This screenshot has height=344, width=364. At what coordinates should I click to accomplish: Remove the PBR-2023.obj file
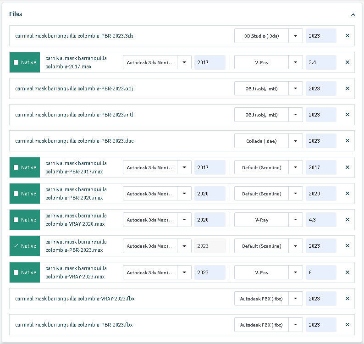click(x=347, y=89)
